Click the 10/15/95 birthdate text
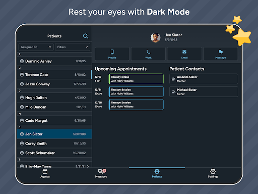 (x=80, y=143)
